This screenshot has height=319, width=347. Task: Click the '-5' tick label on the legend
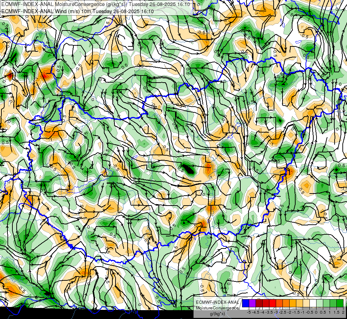(249, 312)
